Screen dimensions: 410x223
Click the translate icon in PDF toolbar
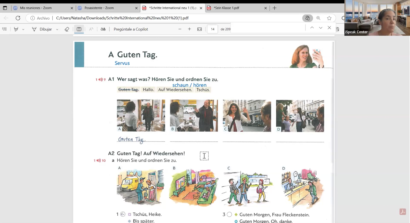[x=103, y=29]
